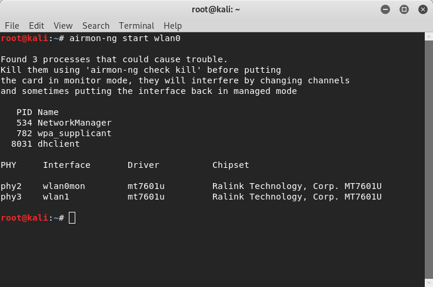This screenshot has height=287, width=433.
Task: Minimize the terminal window
Action: click(x=385, y=9)
